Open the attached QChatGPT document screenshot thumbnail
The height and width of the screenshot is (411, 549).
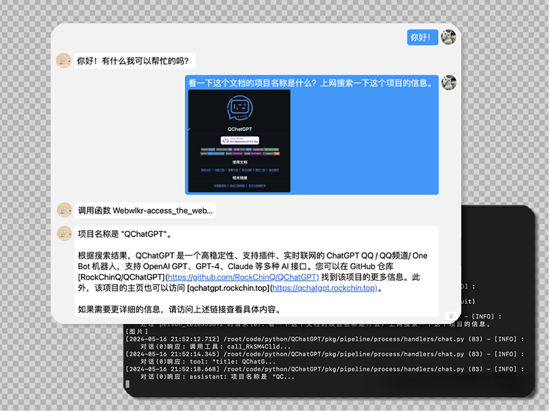click(239, 141)
